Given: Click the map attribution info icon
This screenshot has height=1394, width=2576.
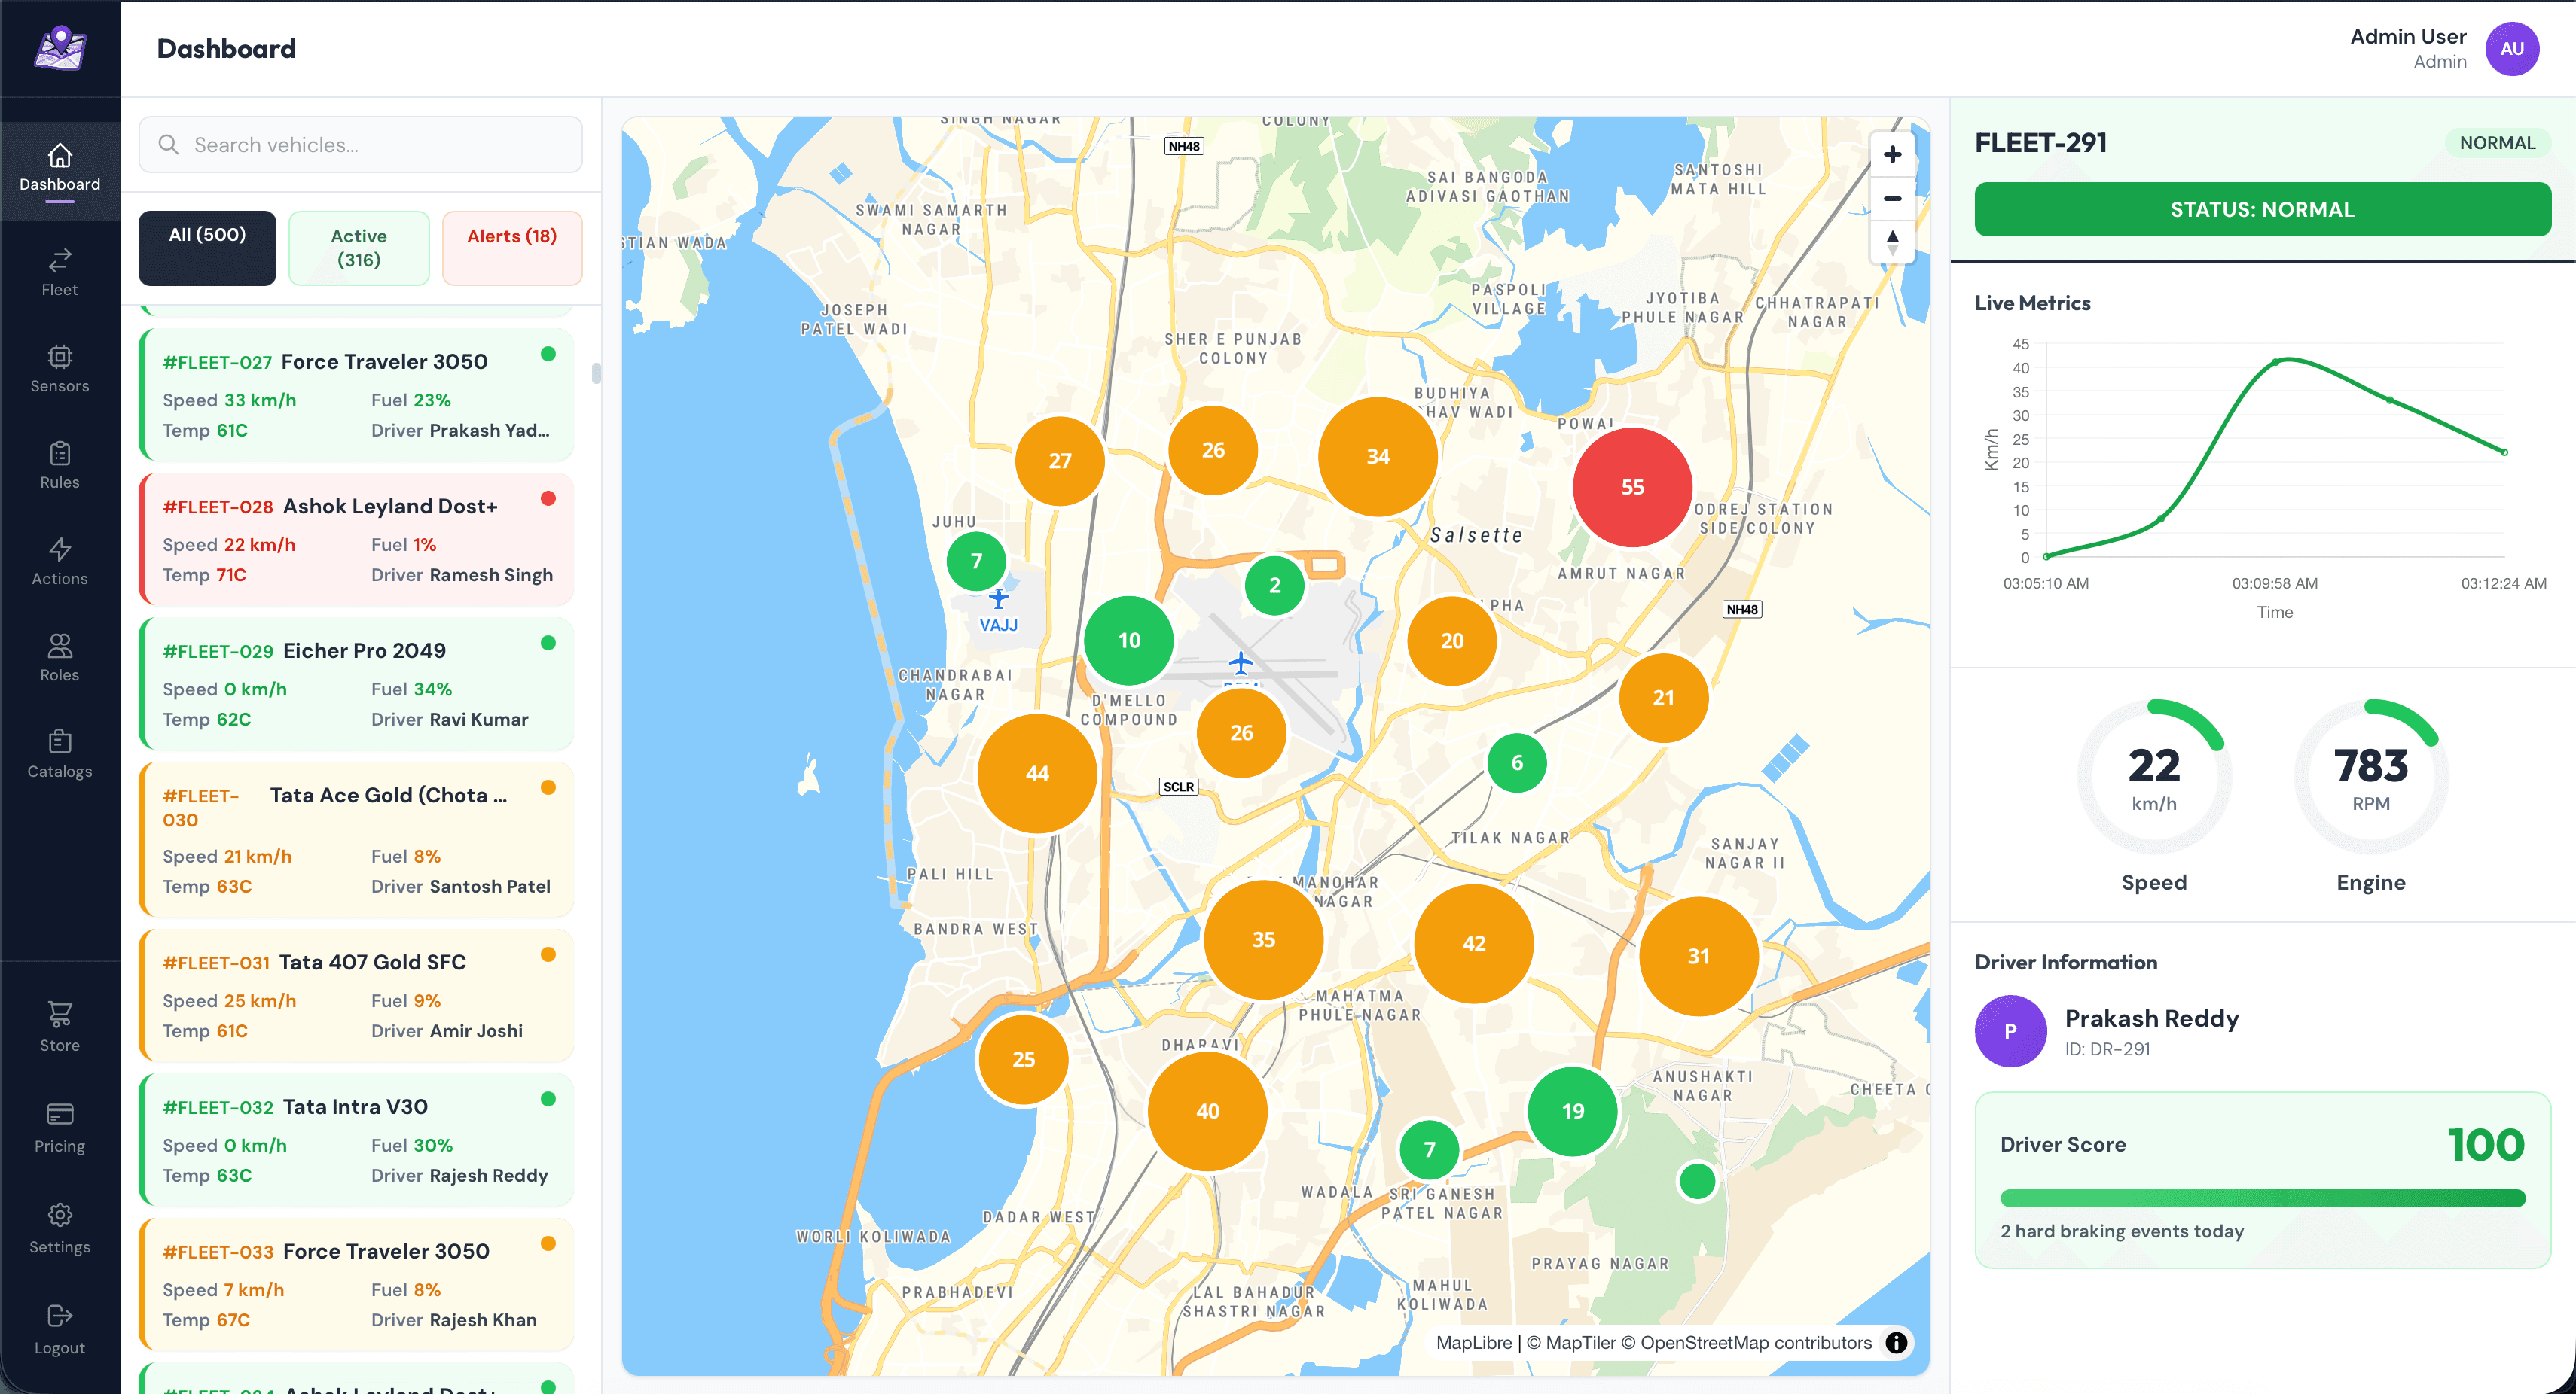Looking at the screenshot, I should pos(1896,1343).
